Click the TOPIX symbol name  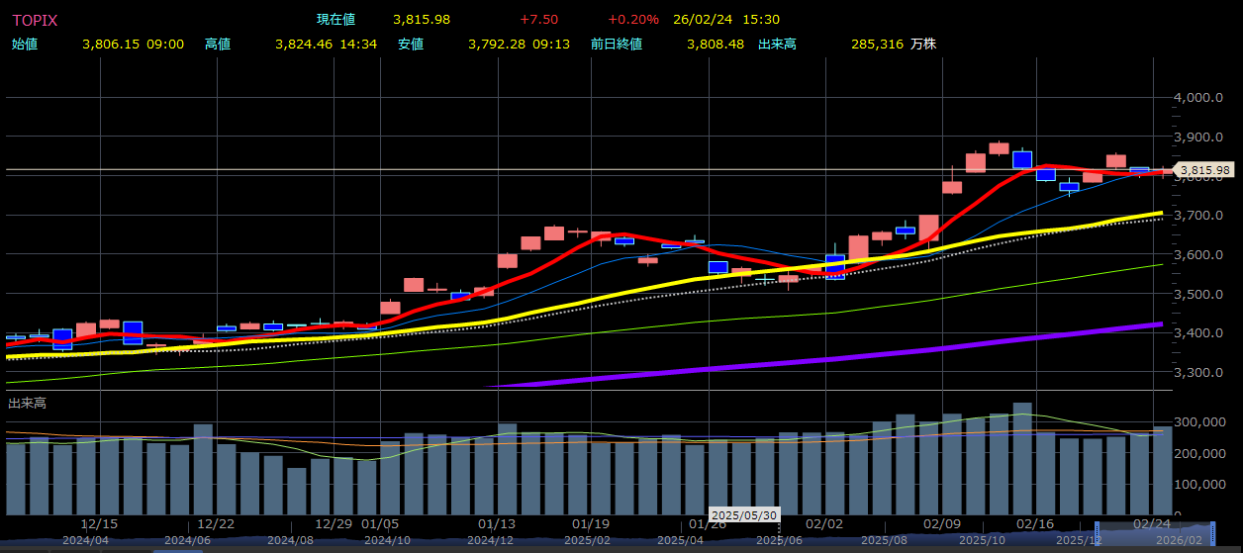[x=34, y=20]
